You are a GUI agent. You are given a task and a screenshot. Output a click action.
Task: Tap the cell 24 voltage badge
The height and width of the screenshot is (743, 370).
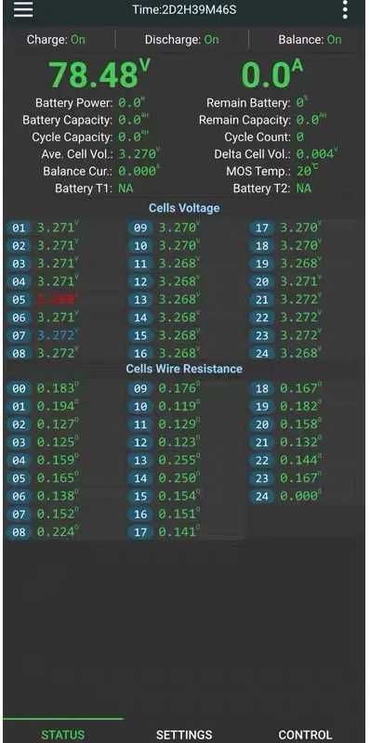pyautogui.click(x=262, y=354)
